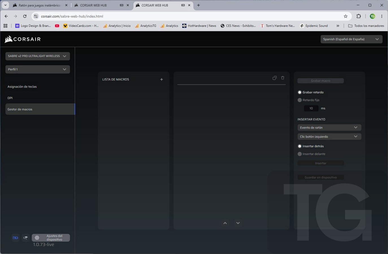Reload the page in Chrome
This screenshot has height=254, width=388.
coord(25,16)
